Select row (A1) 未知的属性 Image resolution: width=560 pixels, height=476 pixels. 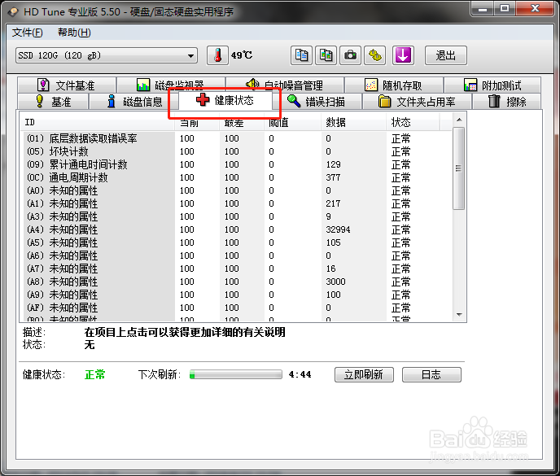coord(236,203)
